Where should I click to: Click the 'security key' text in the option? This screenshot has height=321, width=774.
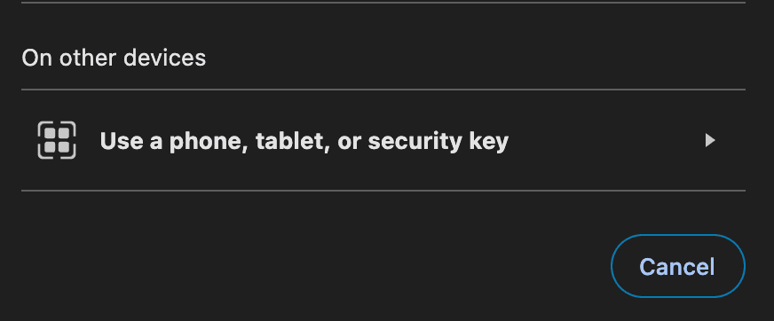pyautogui.click(x=438, y=142)
